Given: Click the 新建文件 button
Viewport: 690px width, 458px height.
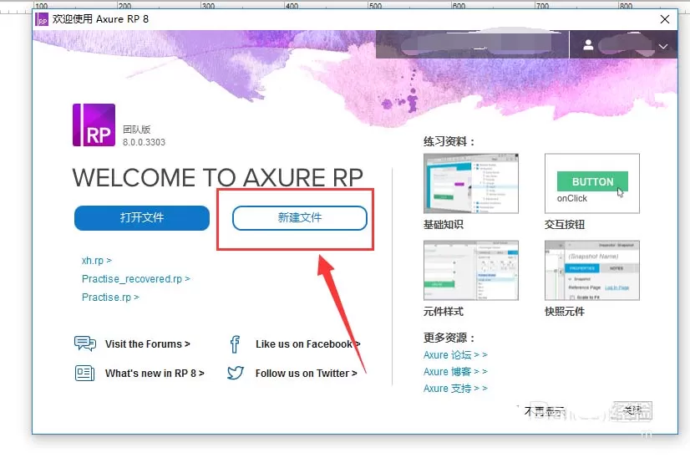Looking at the screenshot, I should tap(300, 218).
